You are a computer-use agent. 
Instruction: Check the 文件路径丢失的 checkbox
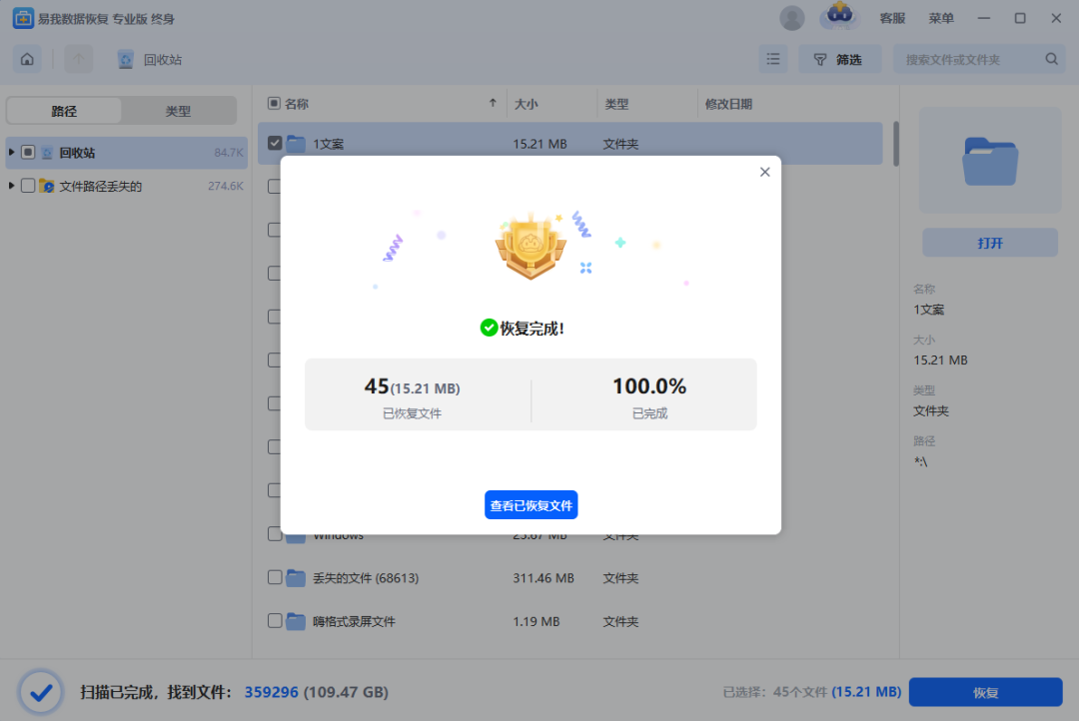pyautogui.click(x=28, y=186)
